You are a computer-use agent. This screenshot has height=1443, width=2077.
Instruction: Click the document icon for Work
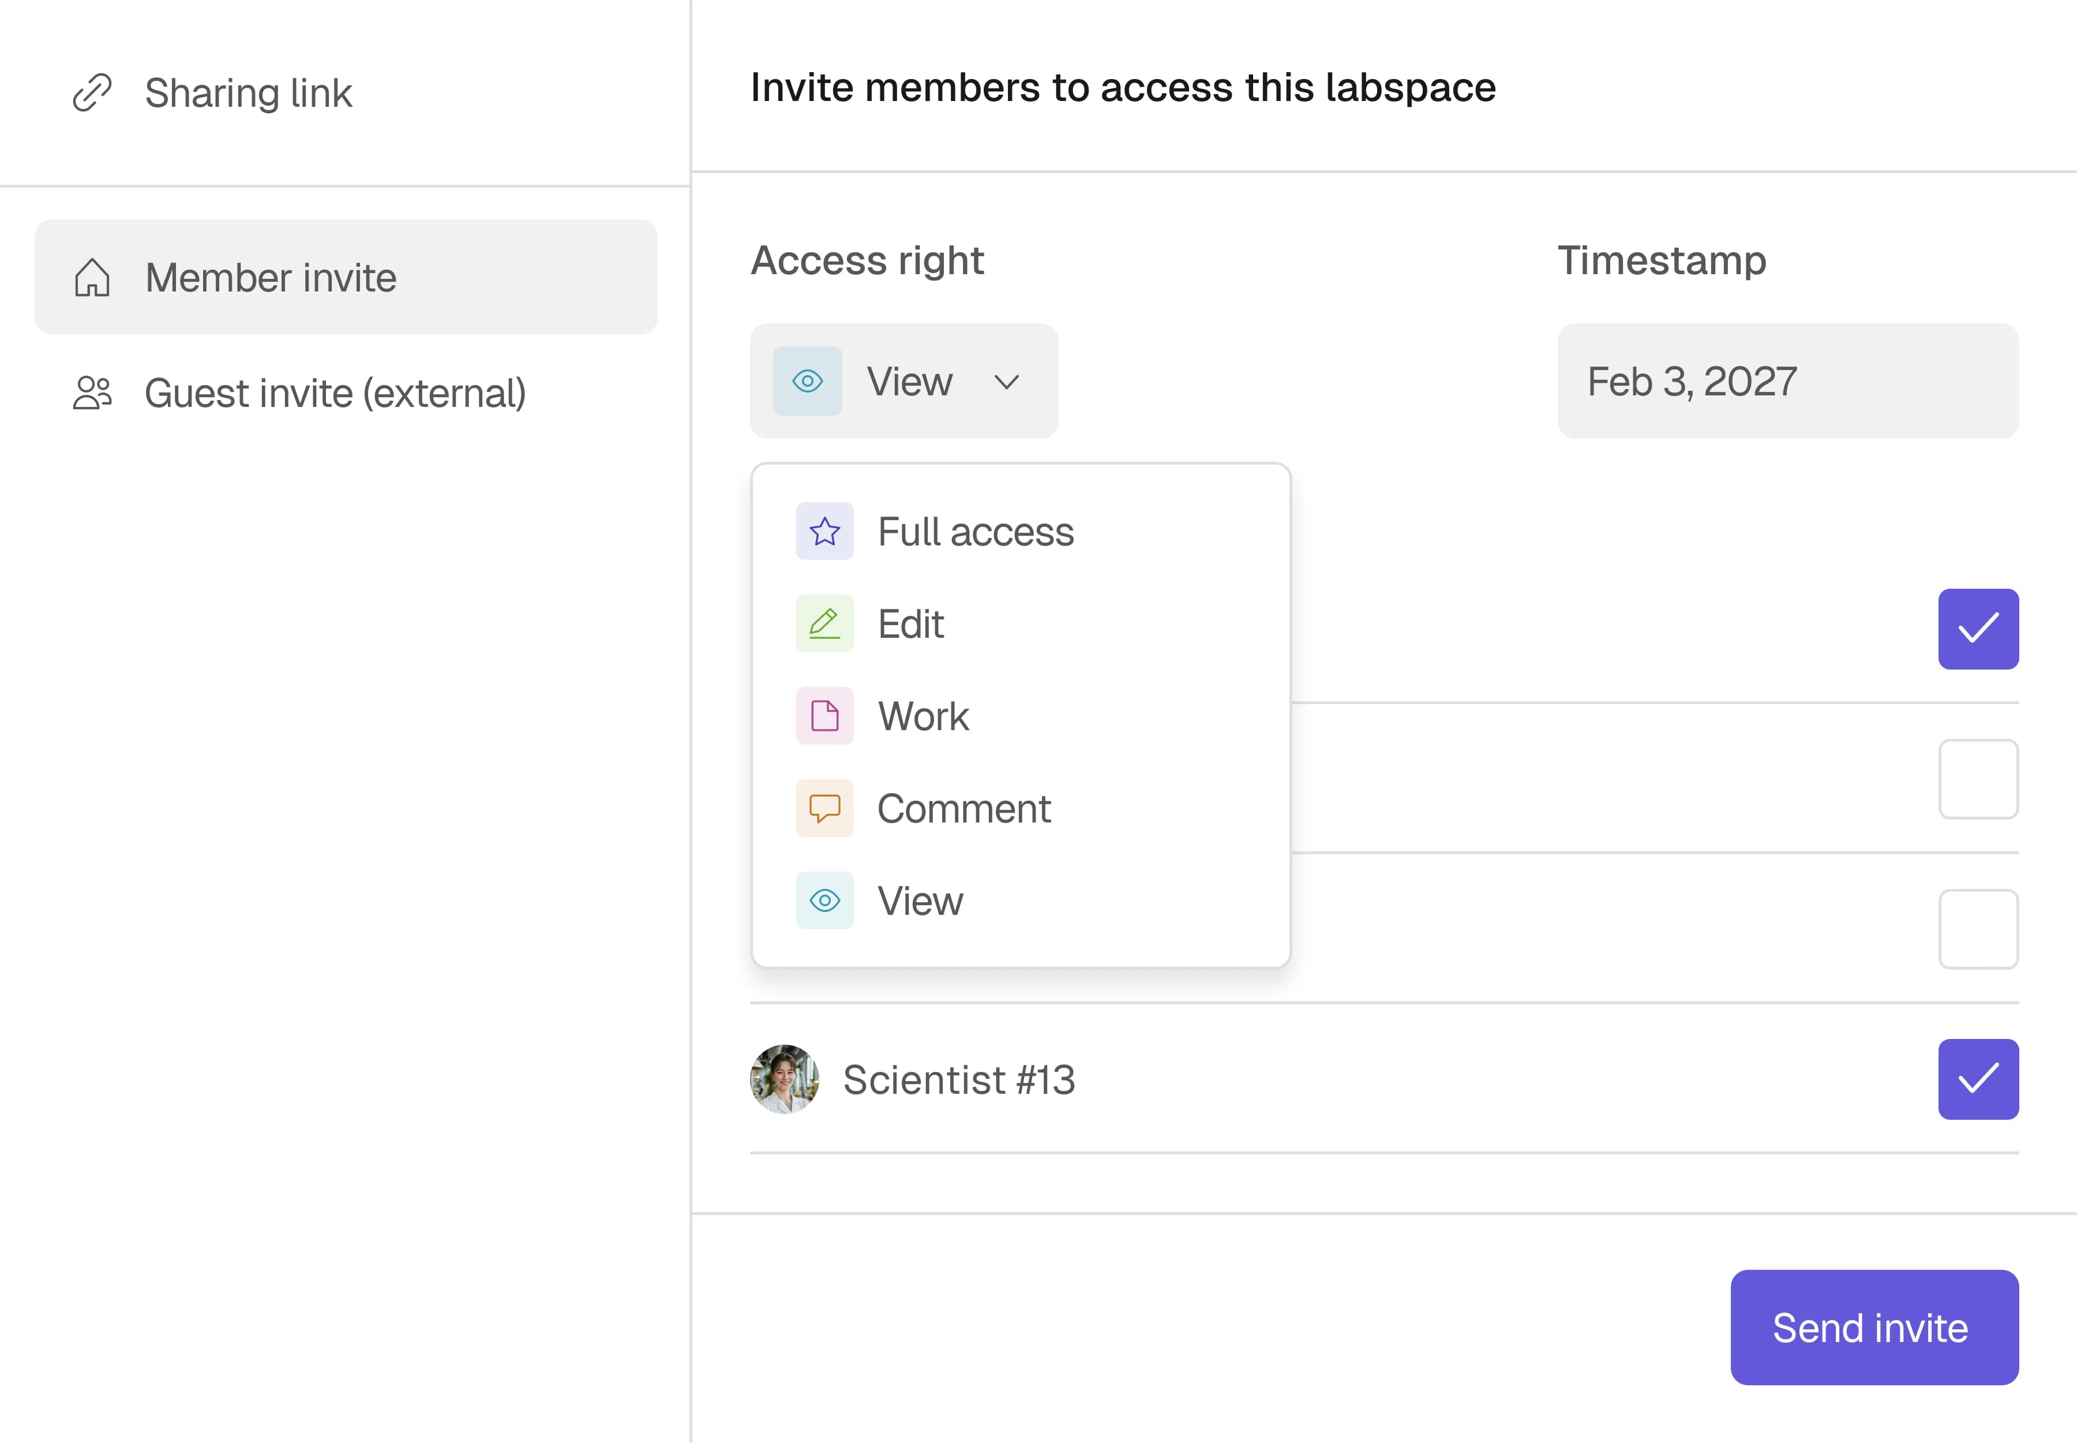[824, 715]
